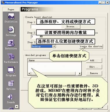Click the list's left scroll arrow
This screenshot has width=110, height=112.
click(x=29, y=73)
